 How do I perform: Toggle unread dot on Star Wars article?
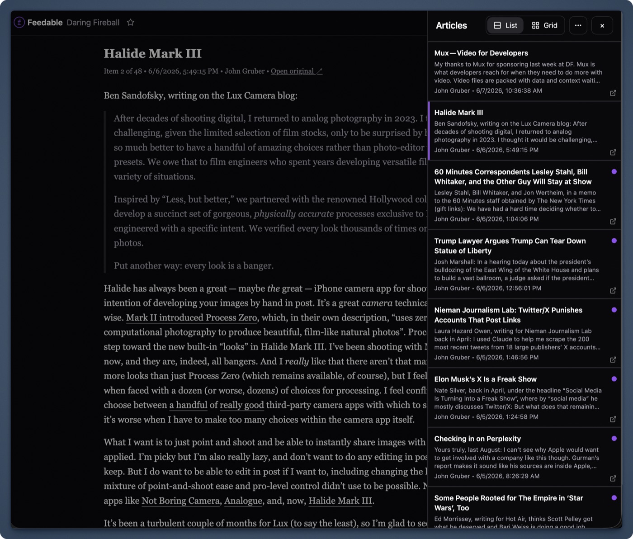pyautogui.click(x=614, y=498)
